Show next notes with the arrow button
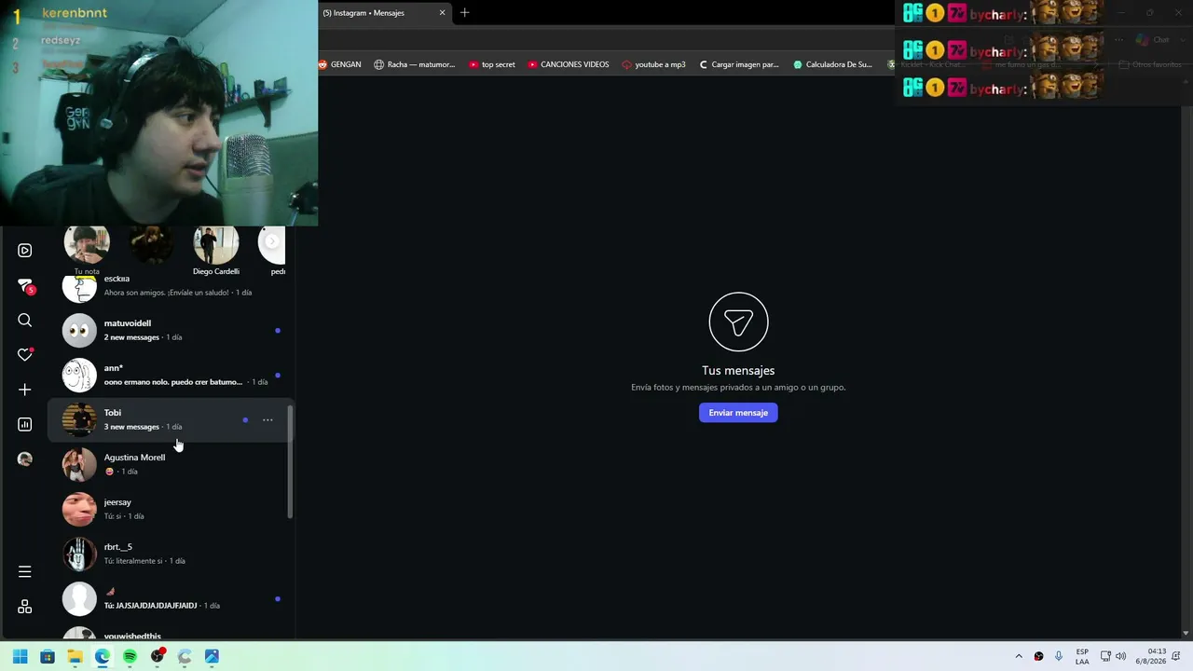 272,241
